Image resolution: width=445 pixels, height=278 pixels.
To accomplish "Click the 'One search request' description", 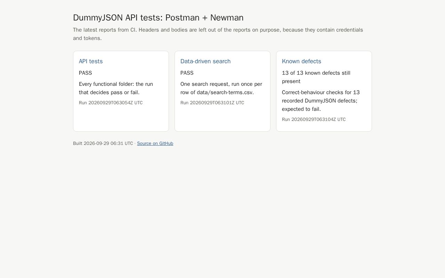I will (221, 88).
